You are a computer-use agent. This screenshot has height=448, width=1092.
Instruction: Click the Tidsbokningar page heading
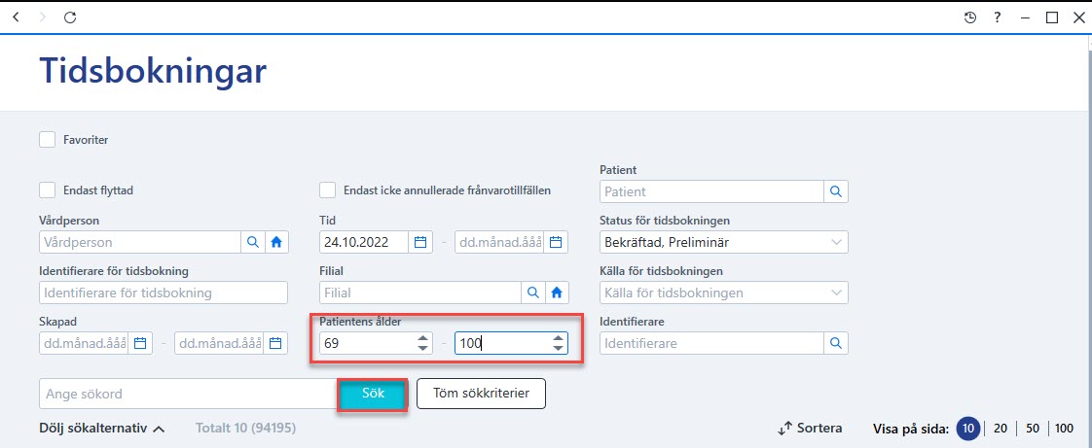[x=153, y=70]
